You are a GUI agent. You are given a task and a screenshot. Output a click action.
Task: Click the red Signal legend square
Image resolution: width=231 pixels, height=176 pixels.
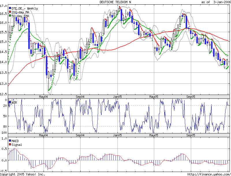pos(10,144)
